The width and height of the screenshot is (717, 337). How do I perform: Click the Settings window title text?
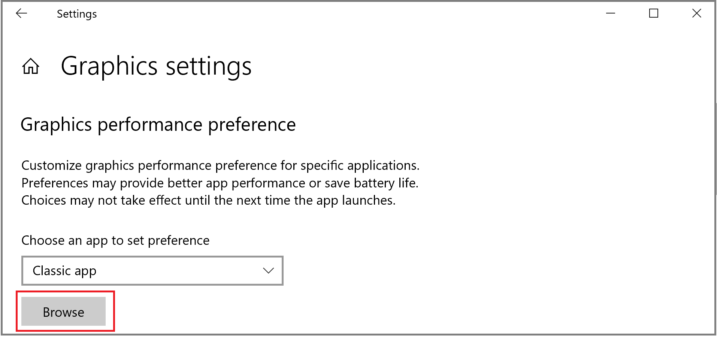point(77,14)
